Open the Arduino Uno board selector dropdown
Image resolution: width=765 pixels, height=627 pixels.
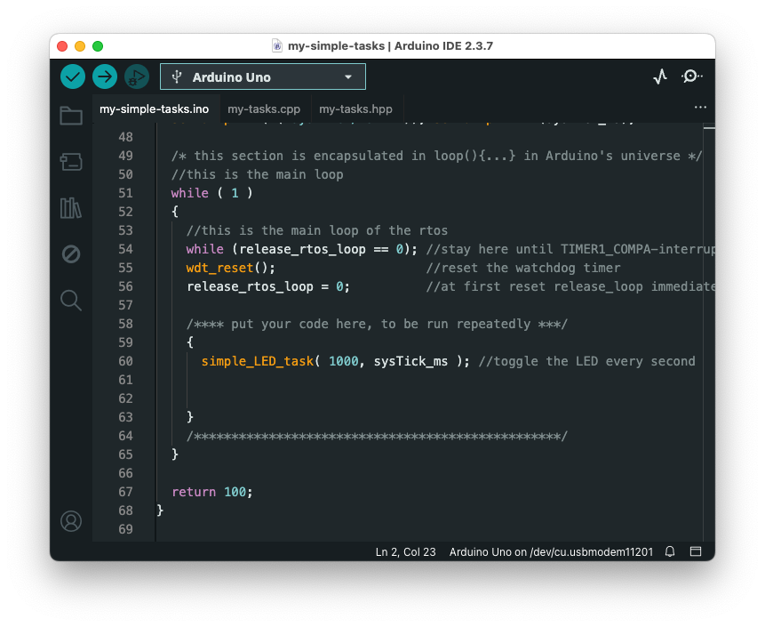[x=262, y=76]
